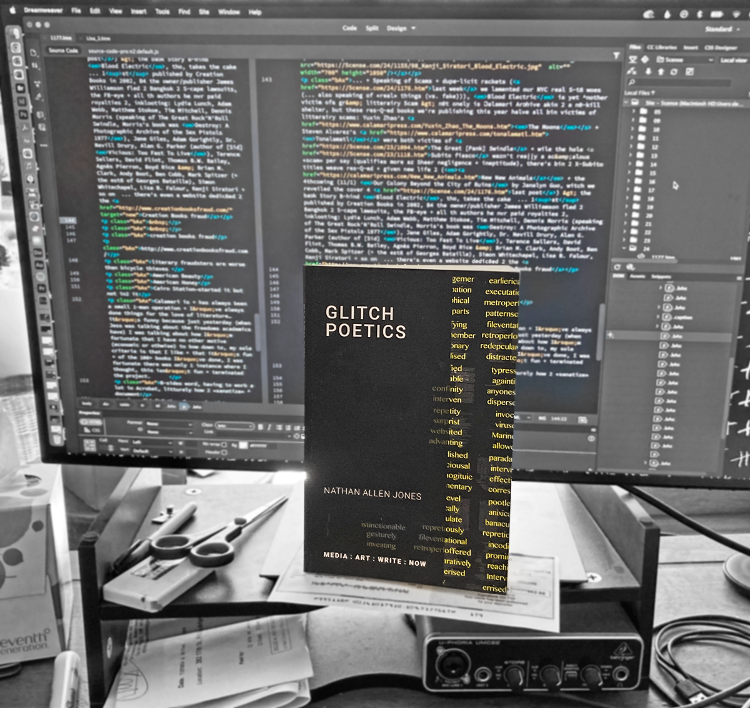Switch to the CC Libraries panel tab

662,47
